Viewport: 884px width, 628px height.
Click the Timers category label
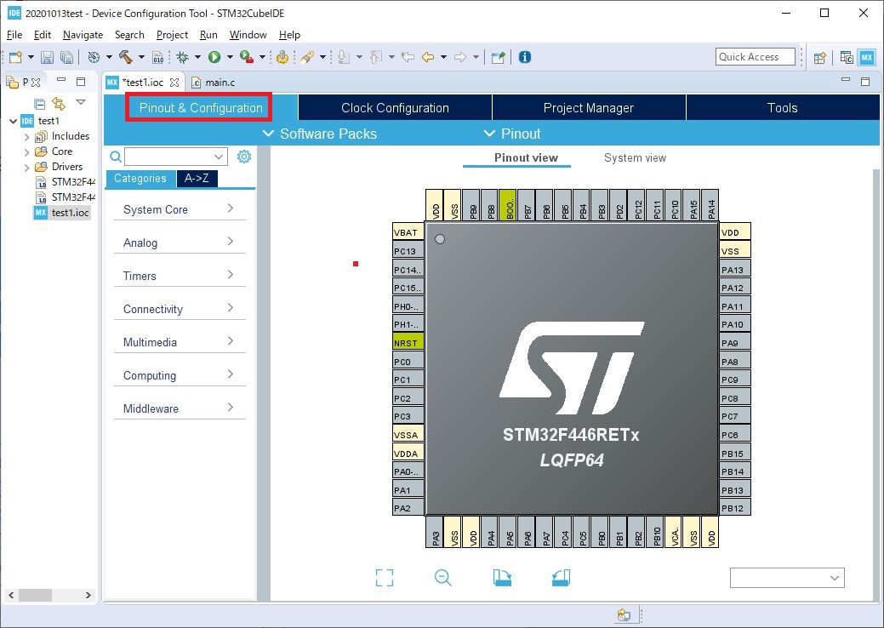pyautogui.click(x=140, y=276)
